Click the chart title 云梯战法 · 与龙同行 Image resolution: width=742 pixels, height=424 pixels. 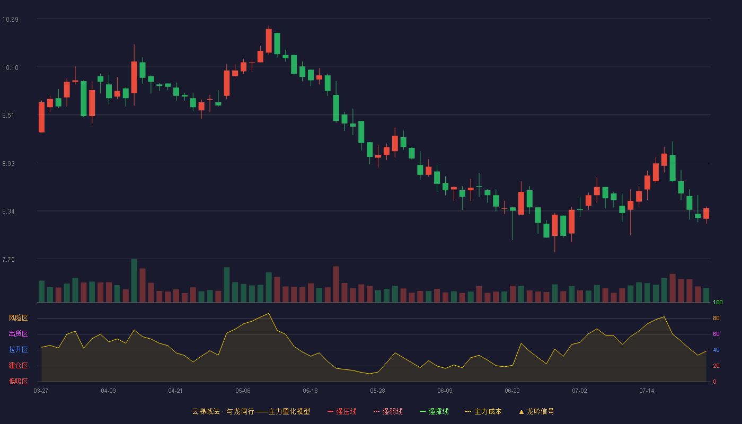pos(223,411)
